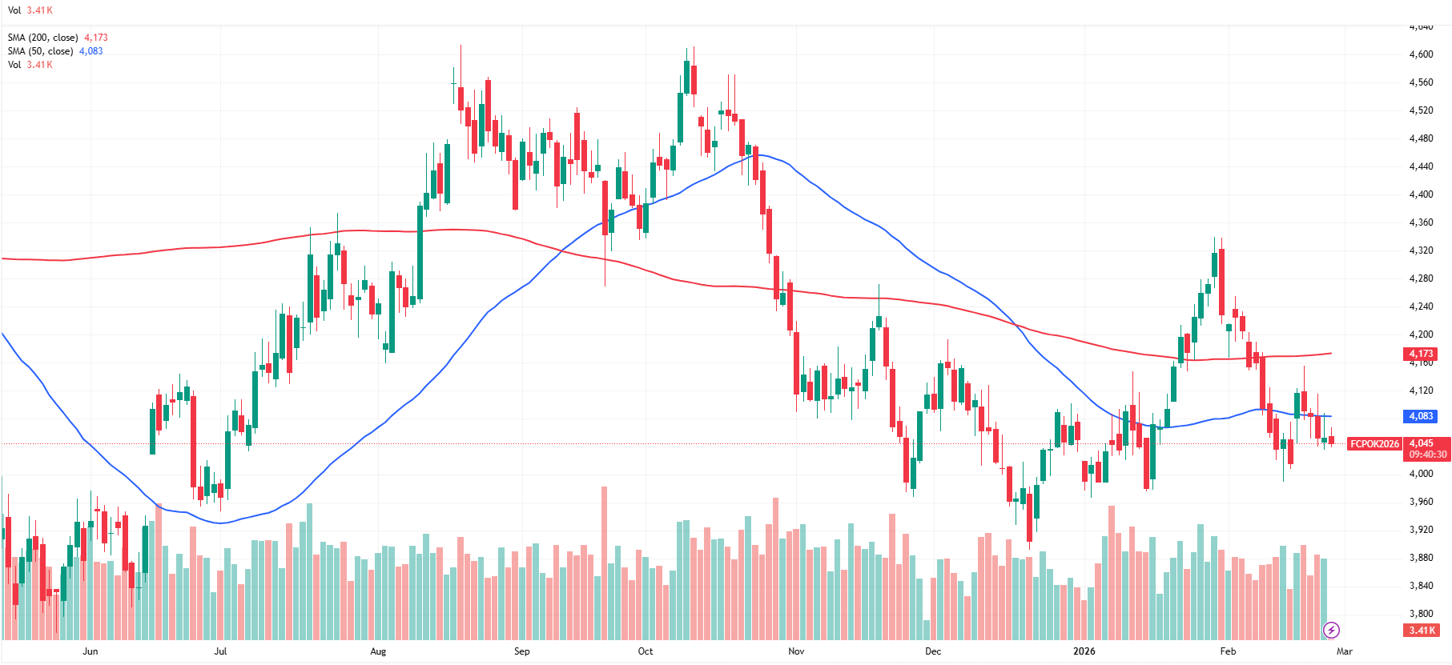Click the Oct label on time axis
The height and width of the screenshot is (665, 1452).
pyautogui.click(x=646, y=651)
